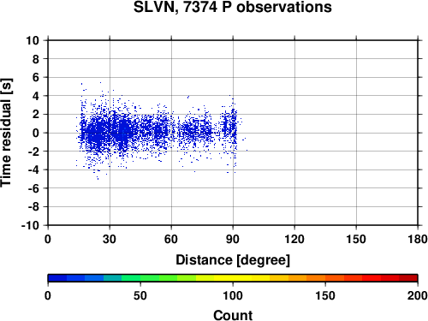
Task: Click the yellow colorbar segment at 100
Action: pyautogui.click(x=233, y=278)
